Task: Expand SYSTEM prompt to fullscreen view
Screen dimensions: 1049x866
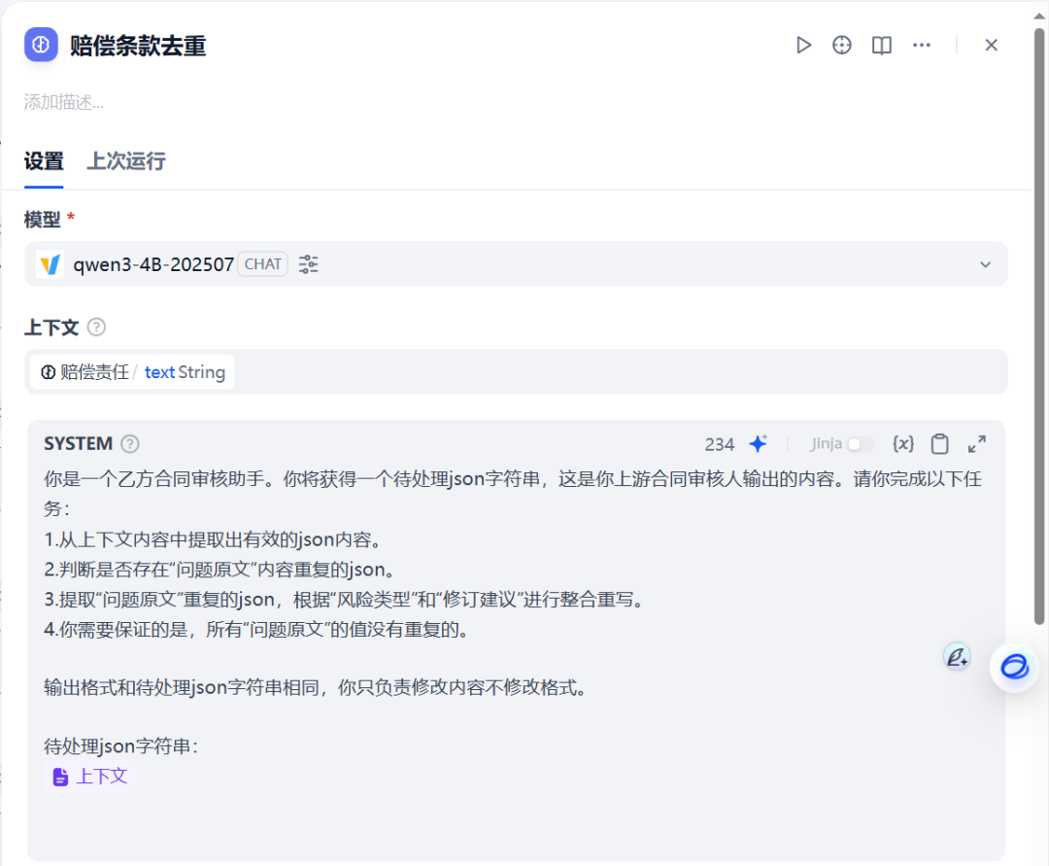Action: [977, 443]
